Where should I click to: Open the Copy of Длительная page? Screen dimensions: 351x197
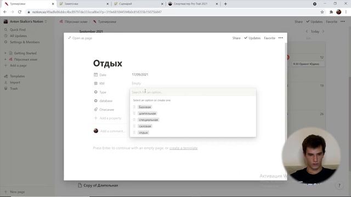click(x=98, y=186)
